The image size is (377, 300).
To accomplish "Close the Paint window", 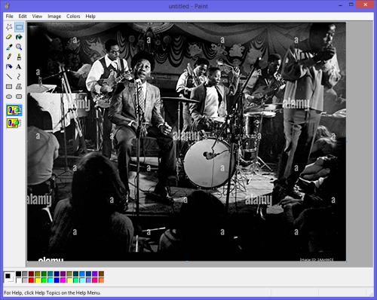I will coord(366,5).
